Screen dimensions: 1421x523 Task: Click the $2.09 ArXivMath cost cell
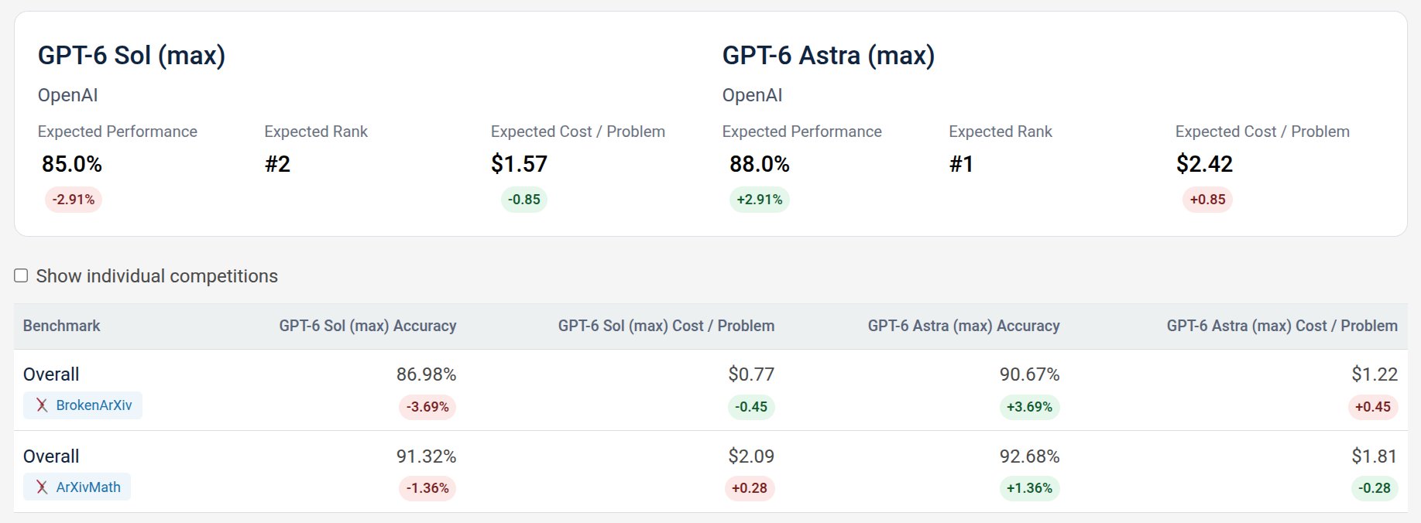coord(751,456)
